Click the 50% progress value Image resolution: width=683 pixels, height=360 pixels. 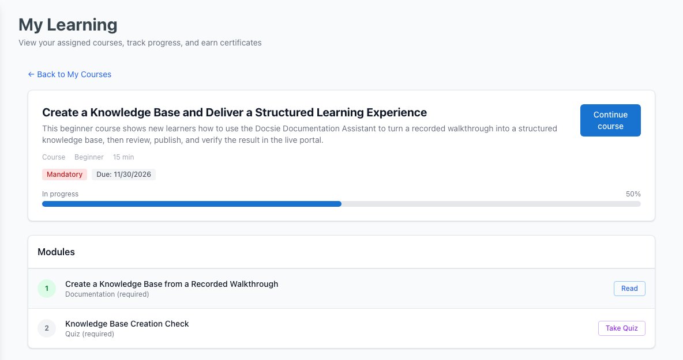[633, 194]
